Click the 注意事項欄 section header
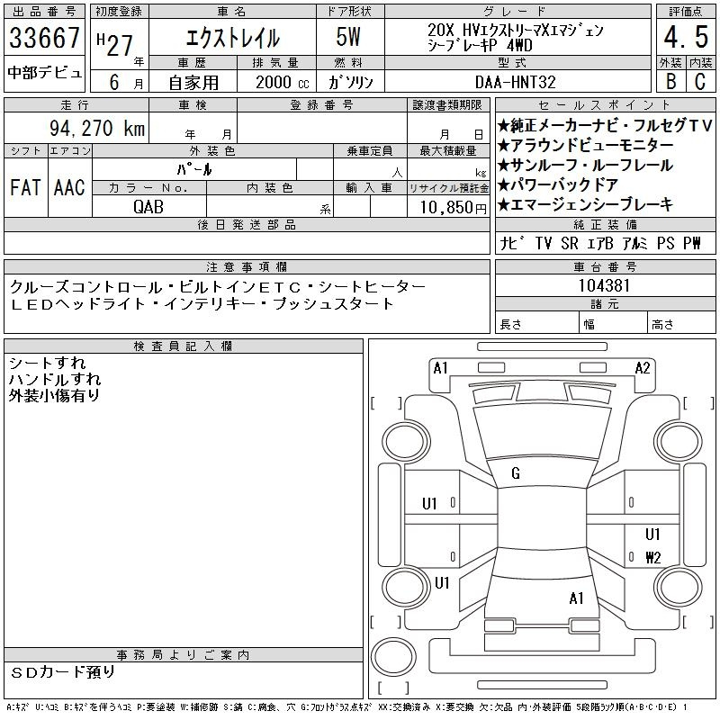The height and width of the screenshot is (720, 720). point(247,266)
